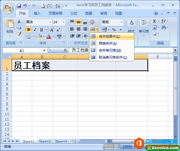Click the Insert Function fx icon
Screen dimensions: 180x151
coord(65,50)
